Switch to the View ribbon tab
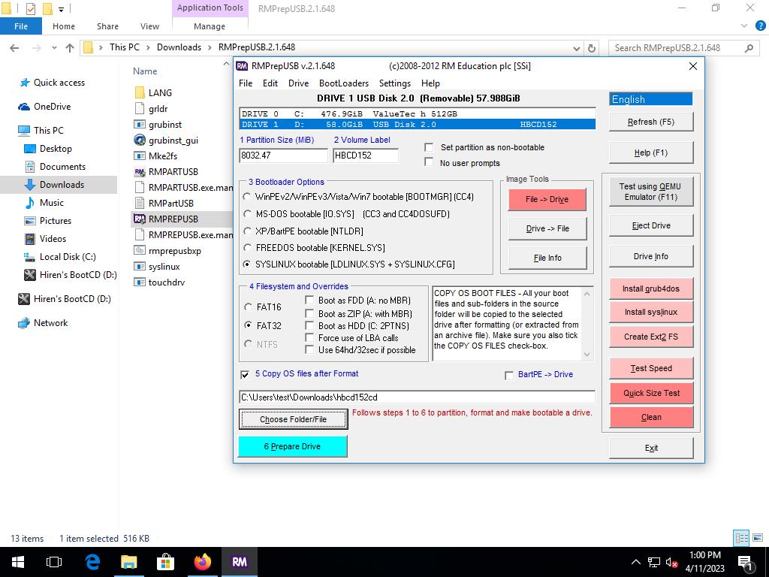The height and width of the screenshot is (577, 769). click(149, 26)
